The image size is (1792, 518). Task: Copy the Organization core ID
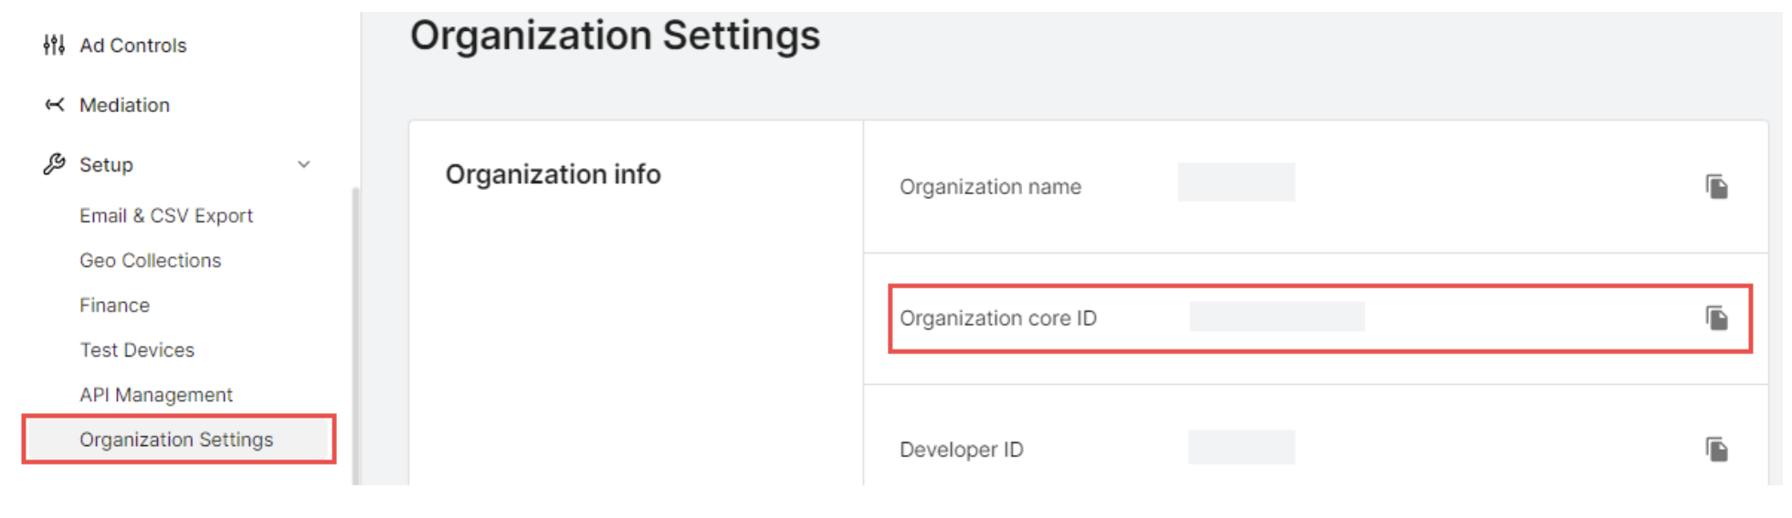click(1716, 318)
